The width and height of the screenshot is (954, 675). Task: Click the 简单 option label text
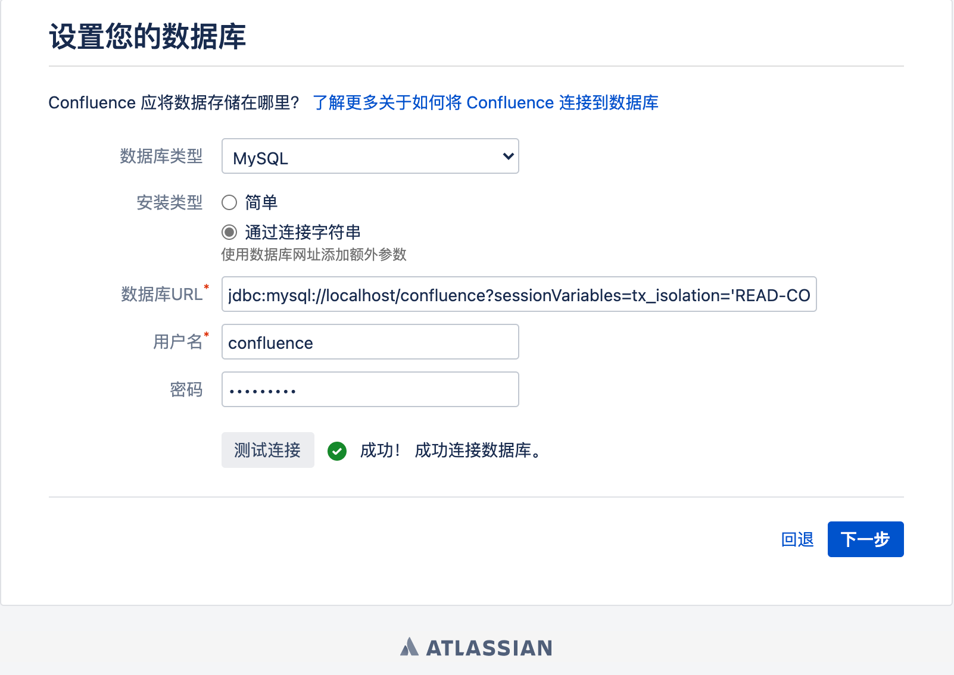(x=261, y=202)
